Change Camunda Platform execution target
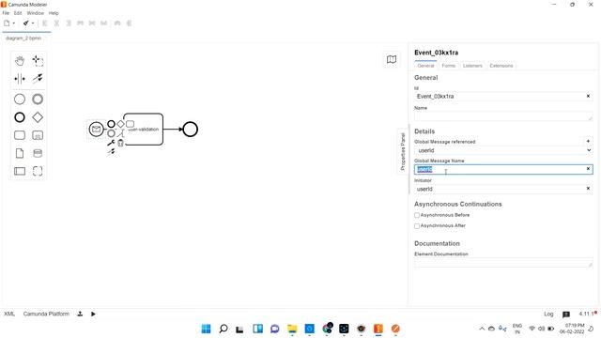 click(46, 314)
